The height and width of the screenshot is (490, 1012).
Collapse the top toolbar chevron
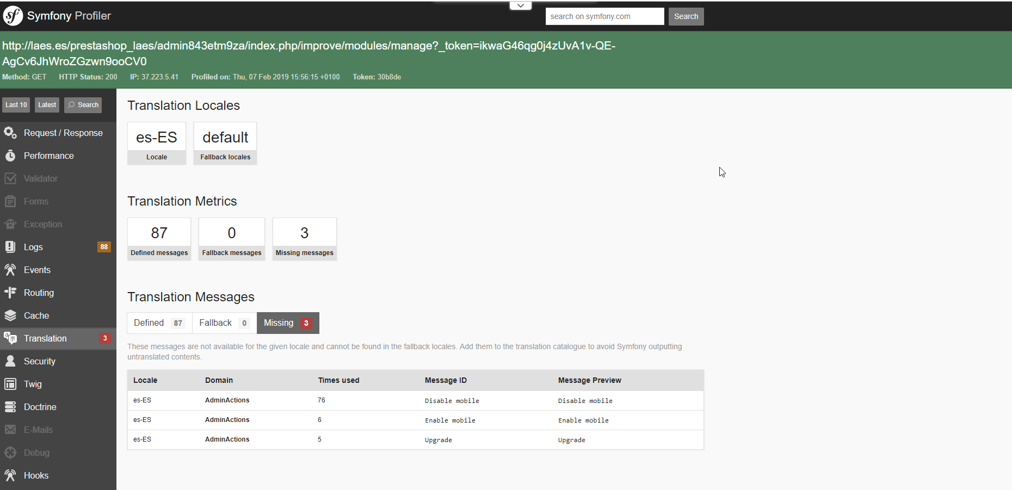[521, 5]
